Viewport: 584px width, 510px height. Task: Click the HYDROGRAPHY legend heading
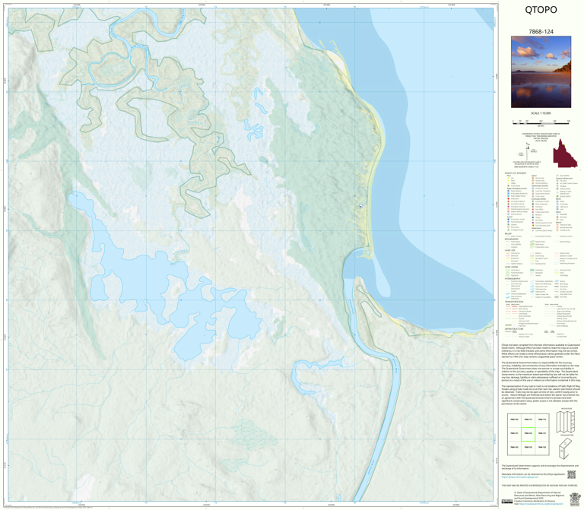click(513, 278)
